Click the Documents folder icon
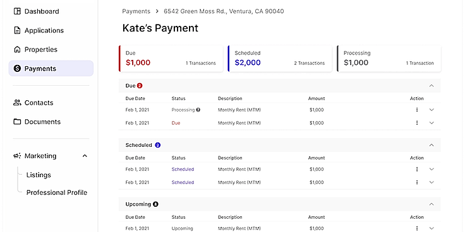465x232 pixels. pos(17,122)
